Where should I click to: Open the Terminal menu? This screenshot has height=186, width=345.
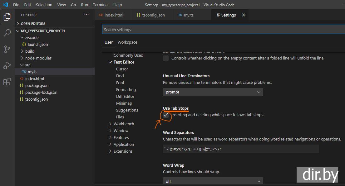point(101,5)
